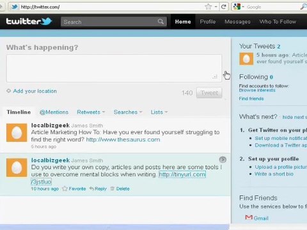Click the hide next steps link
The image size is (307, 230).
coord(295,117)
